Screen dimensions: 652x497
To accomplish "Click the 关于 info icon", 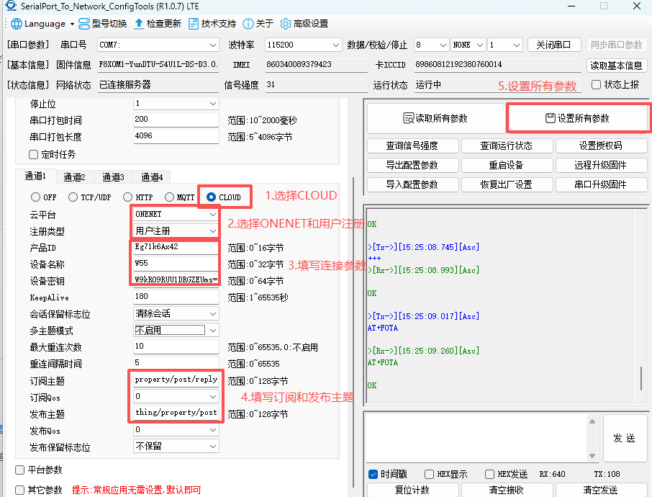I will tap(248, 24).
